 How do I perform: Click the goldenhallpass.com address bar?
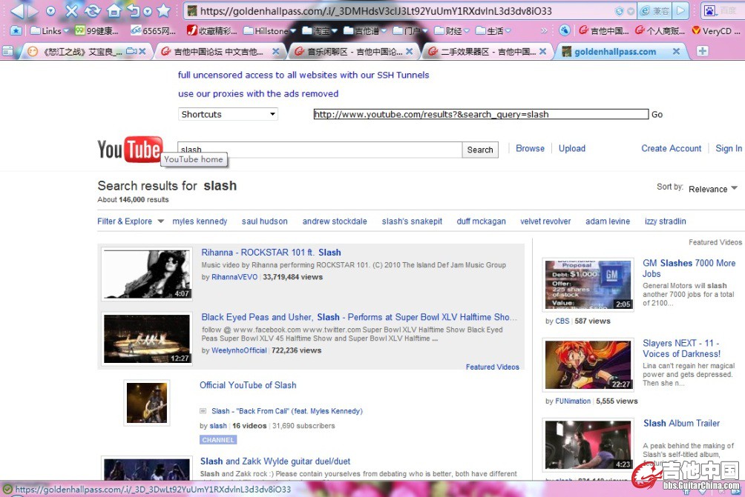tap(399, 11)
